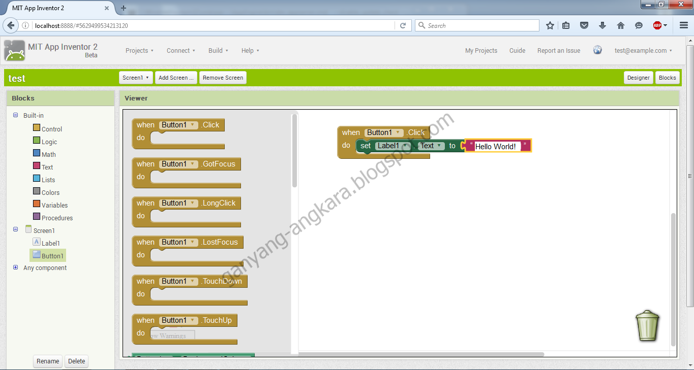Image resolution: width=694 pixels, height=370 pixels.
Task: Open the Control blocks drawer
Action: click(51, 128)
